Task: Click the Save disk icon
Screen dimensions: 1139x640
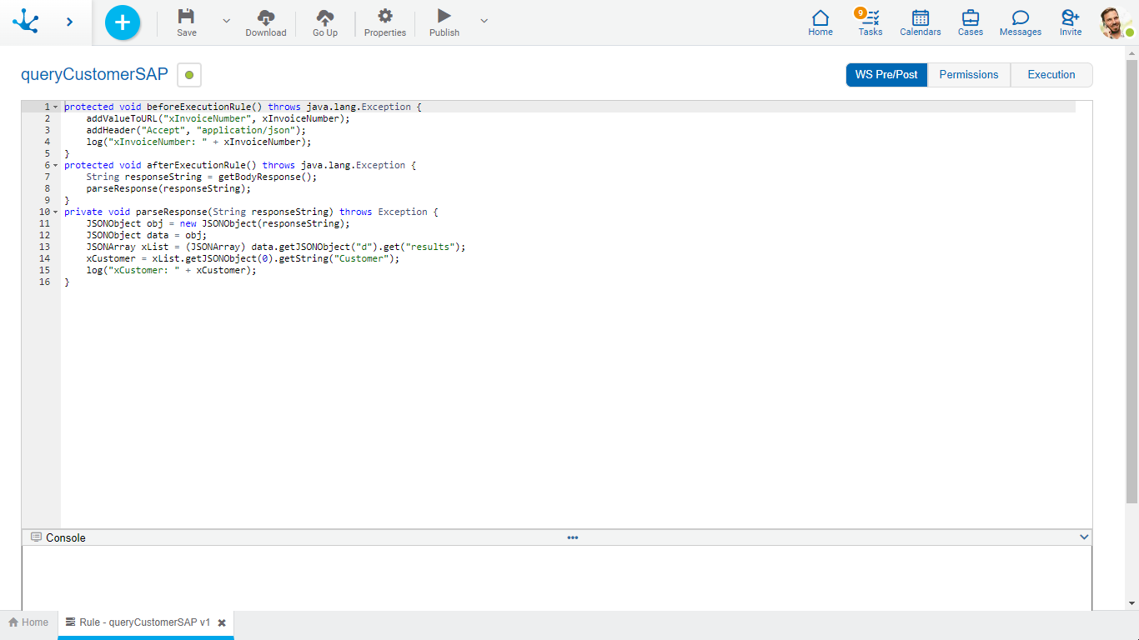Action: click(187, 17)
